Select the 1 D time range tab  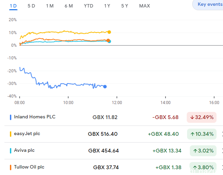tap(13, 6)
